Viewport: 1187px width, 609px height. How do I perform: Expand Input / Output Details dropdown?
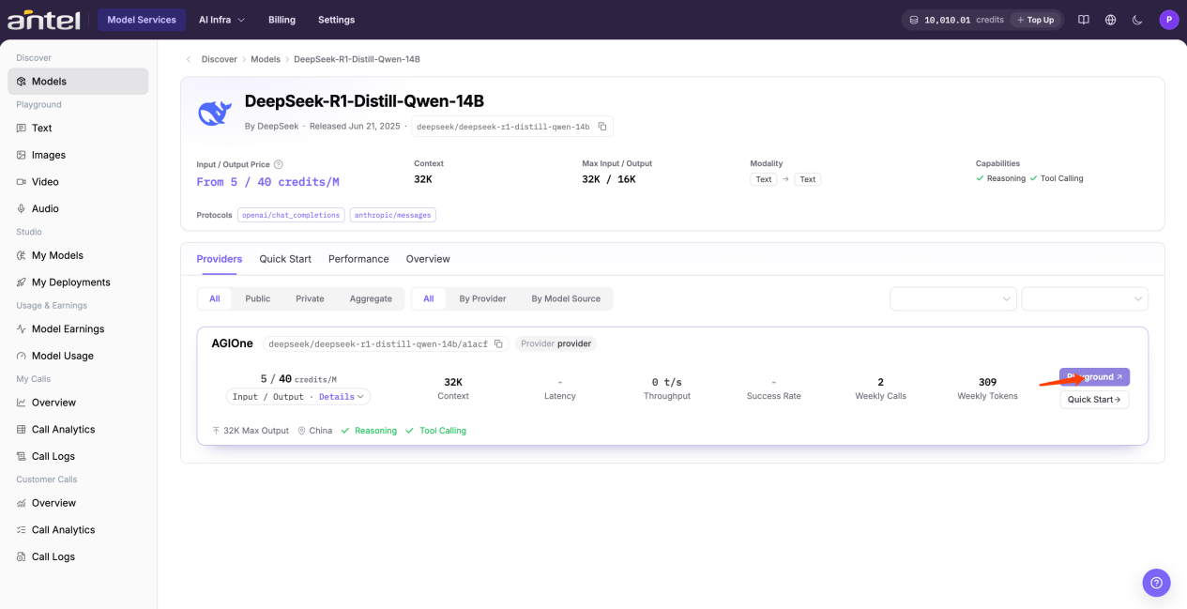(298, 397)
